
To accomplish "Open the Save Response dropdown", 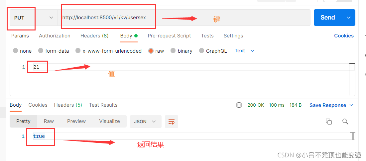I will tap(331, 105).
